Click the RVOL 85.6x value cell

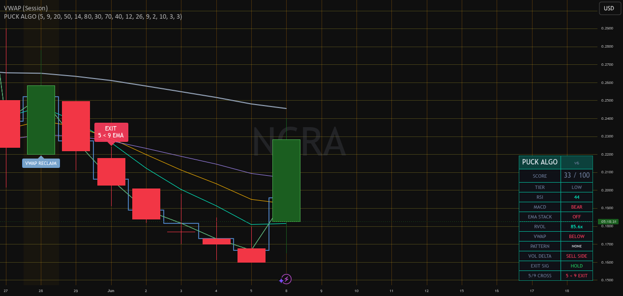click(576, 227)
